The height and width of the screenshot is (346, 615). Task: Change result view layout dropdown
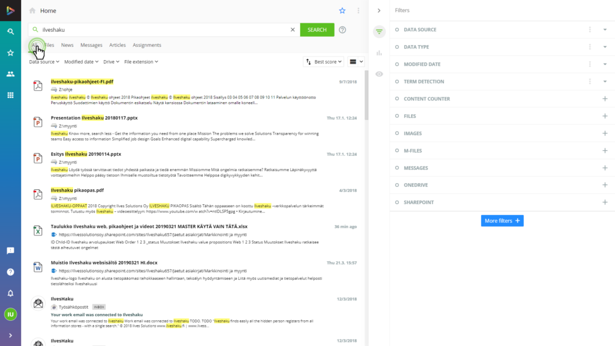[356, 62]
